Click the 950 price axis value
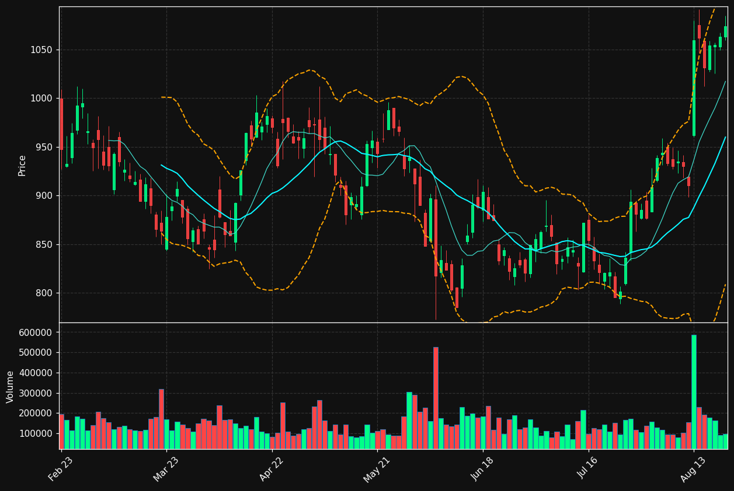Image resolution: width=734 pixels, height=491 pixels. [x=44, y=147]
